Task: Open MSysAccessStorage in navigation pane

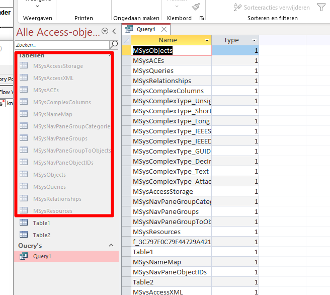Action: [x=58, y=66]
